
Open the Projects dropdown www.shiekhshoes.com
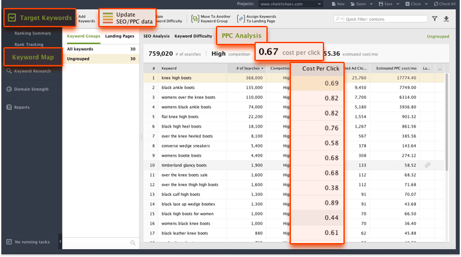tap(291, 4)
